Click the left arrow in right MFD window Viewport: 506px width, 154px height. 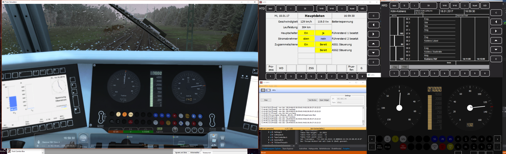click(x=496, y=22)
